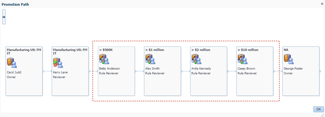This screenshot has height=117, width=325.
Task: Close the Promotion Path dialog
Action: click(x=322, y=4)
